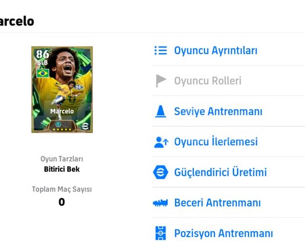Click the Brazil flag on the card
Viewport: 305px width, 244px height.
tap(43, 73)
